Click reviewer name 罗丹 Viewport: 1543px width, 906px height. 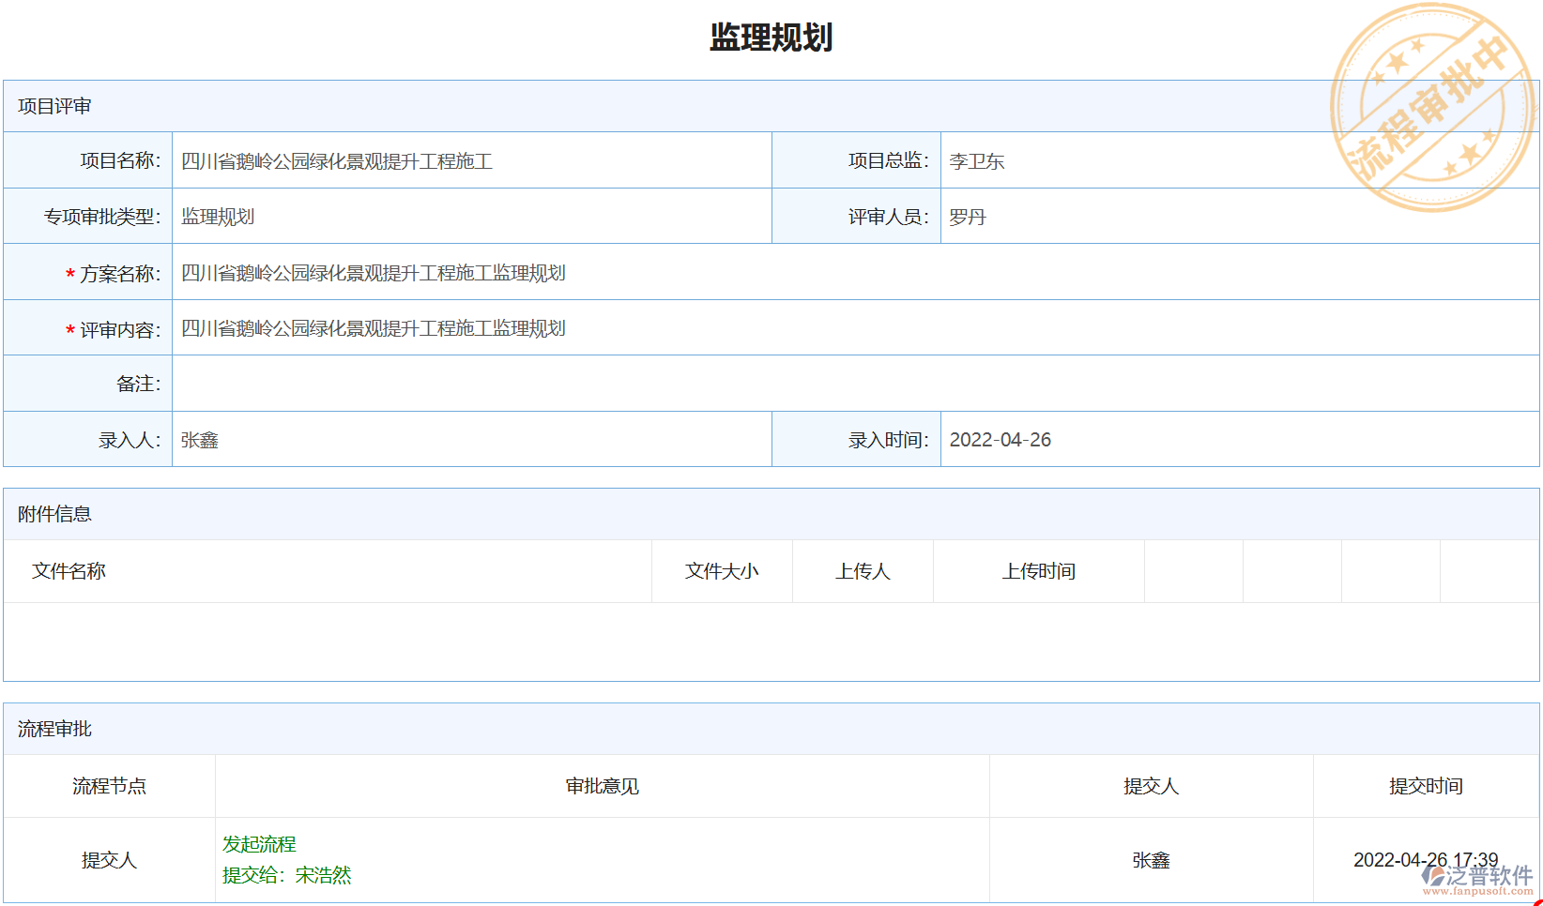pyautogui.click(x=966, y=217)
